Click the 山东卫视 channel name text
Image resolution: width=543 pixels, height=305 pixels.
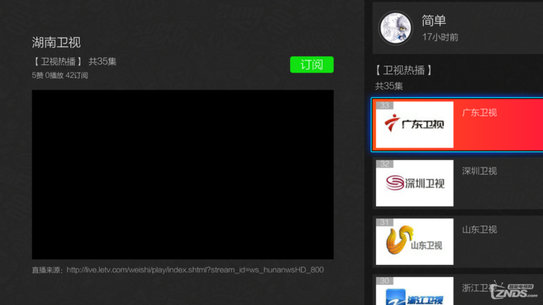(x=480, y=229)
